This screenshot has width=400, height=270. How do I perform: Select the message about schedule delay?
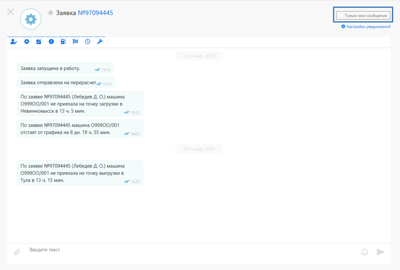[80, 129]
